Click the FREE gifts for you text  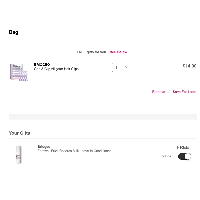coord(91,52)
